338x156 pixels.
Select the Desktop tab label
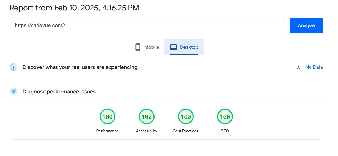click(189, 47)
